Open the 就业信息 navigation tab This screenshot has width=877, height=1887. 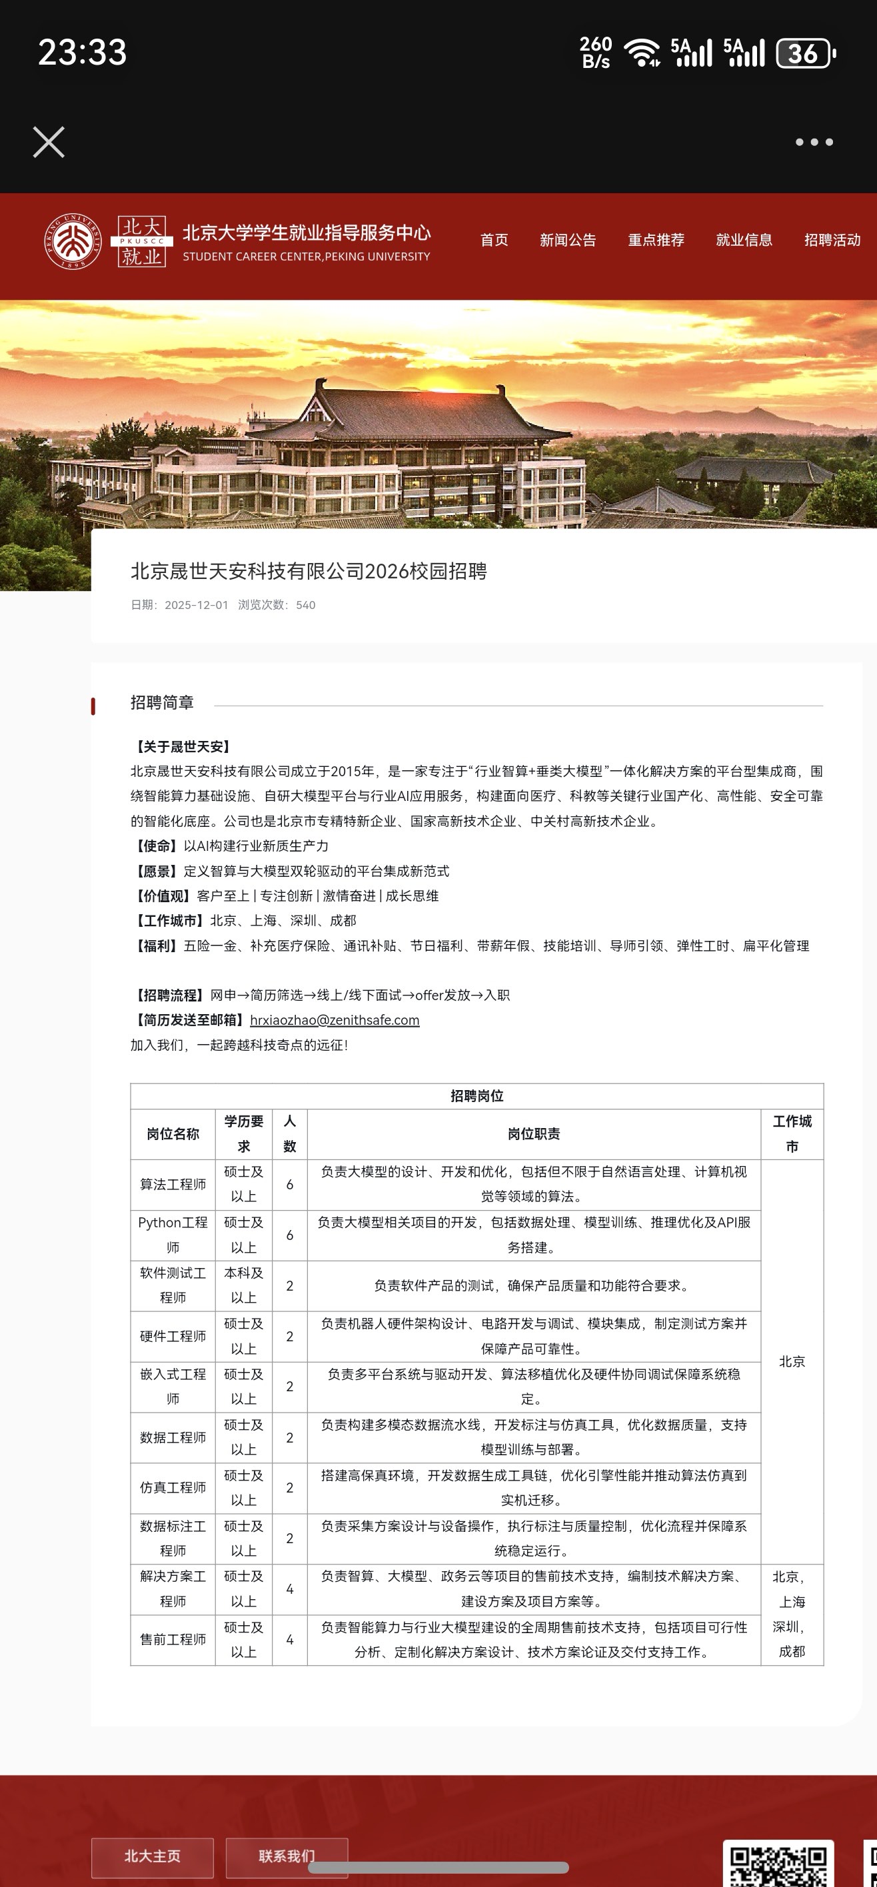coord(744,239)
